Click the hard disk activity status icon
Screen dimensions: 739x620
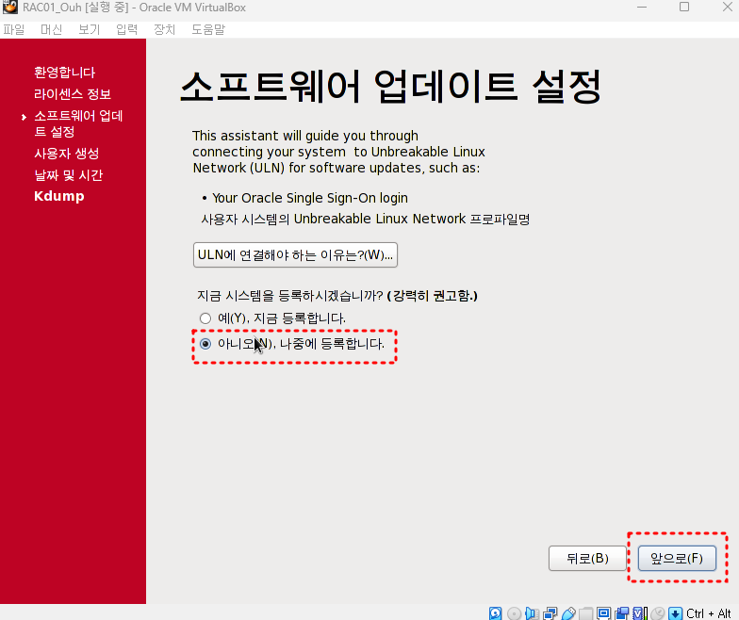tap(496, 612)
